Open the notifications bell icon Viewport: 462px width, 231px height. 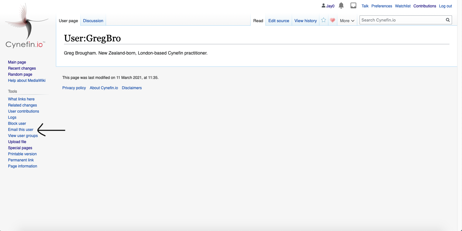coord(341,6)
